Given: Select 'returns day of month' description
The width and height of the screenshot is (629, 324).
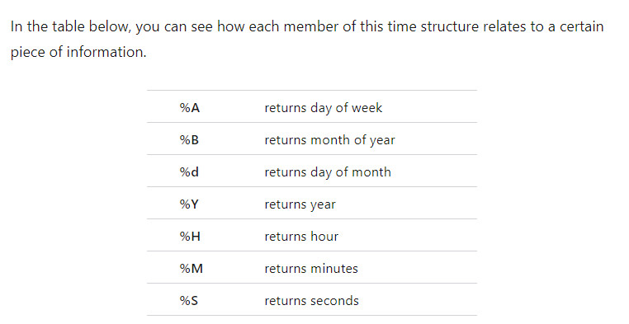Looking at the screenshot, I should point(328,172).
